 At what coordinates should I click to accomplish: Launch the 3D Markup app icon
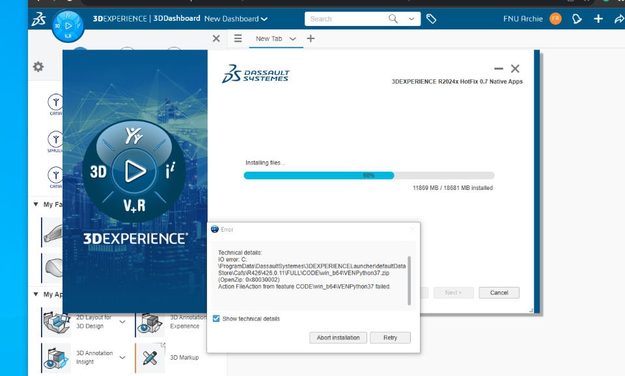click(150, 357)
